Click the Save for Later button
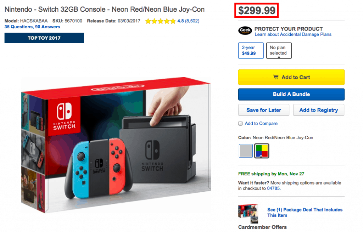This screenshot has height=232, width=363. [263, 110]
